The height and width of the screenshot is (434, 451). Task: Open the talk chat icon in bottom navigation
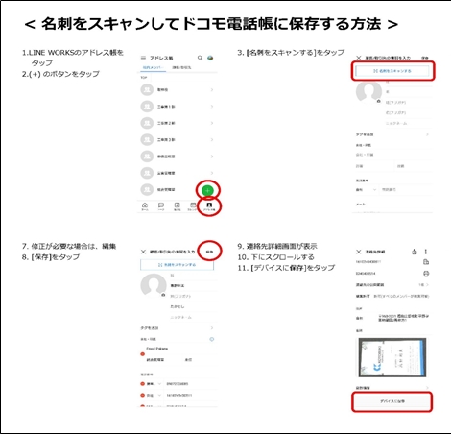161,206
